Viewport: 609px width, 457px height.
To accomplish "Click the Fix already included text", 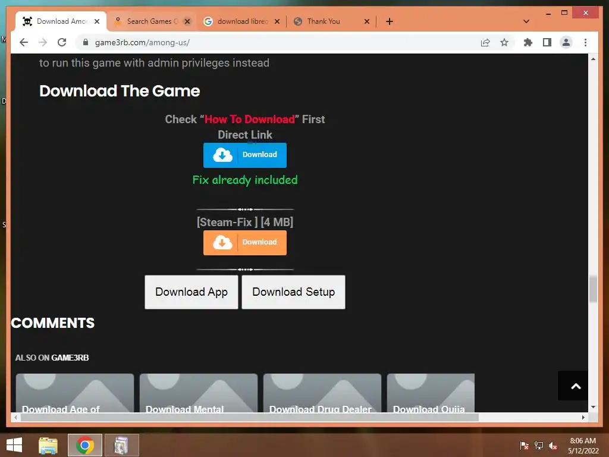I will tap(245, 180).
